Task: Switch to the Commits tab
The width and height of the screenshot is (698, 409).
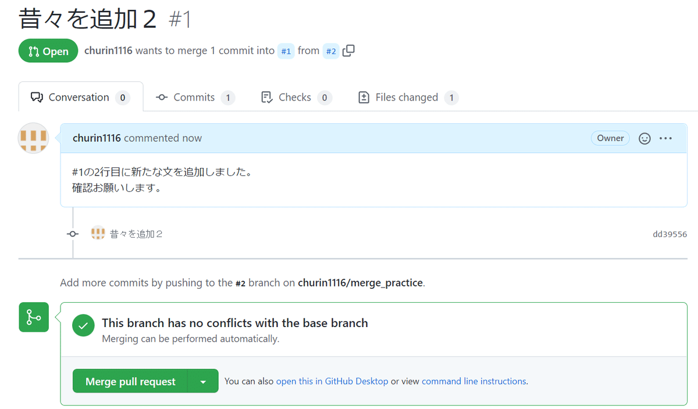Action: (x=195, y=97)
